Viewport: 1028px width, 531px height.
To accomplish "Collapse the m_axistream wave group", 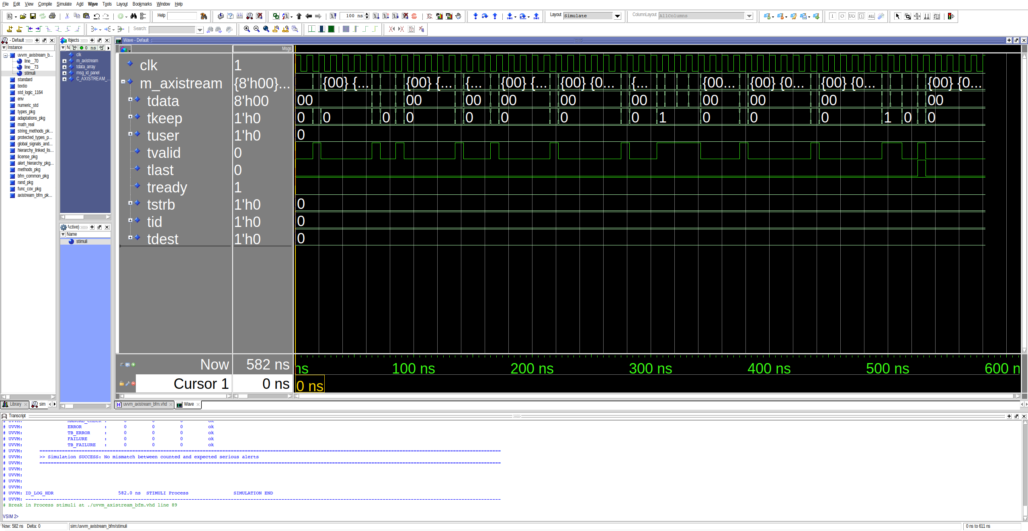I will pos(123,82).
